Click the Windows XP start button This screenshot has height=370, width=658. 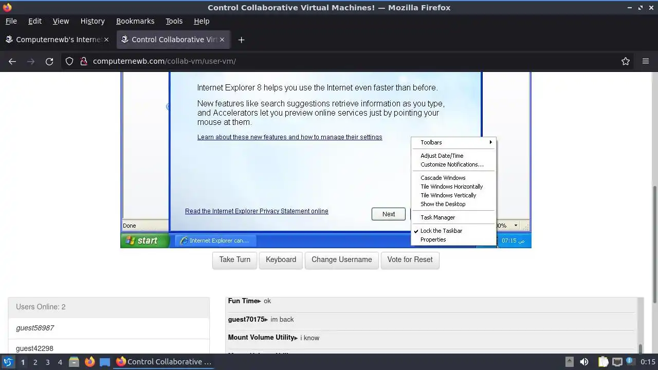point(145,240)
